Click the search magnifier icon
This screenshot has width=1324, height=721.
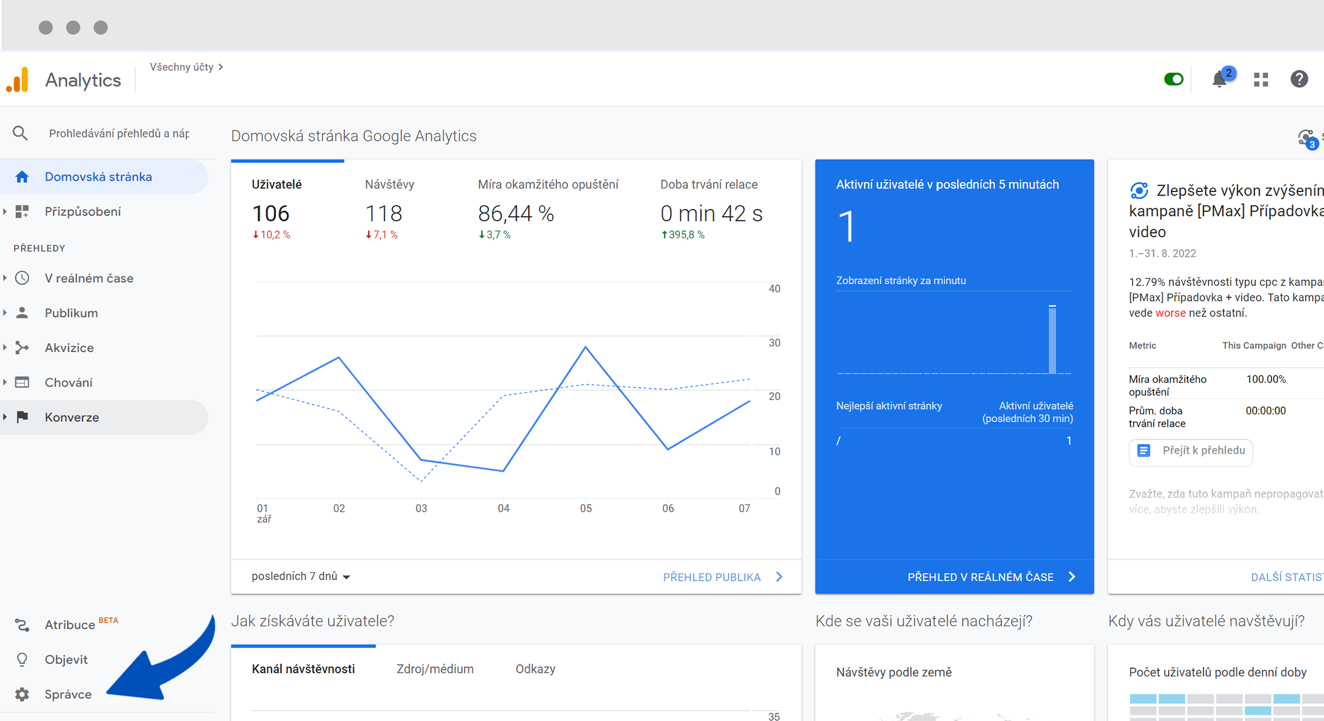tap(20, 133)
